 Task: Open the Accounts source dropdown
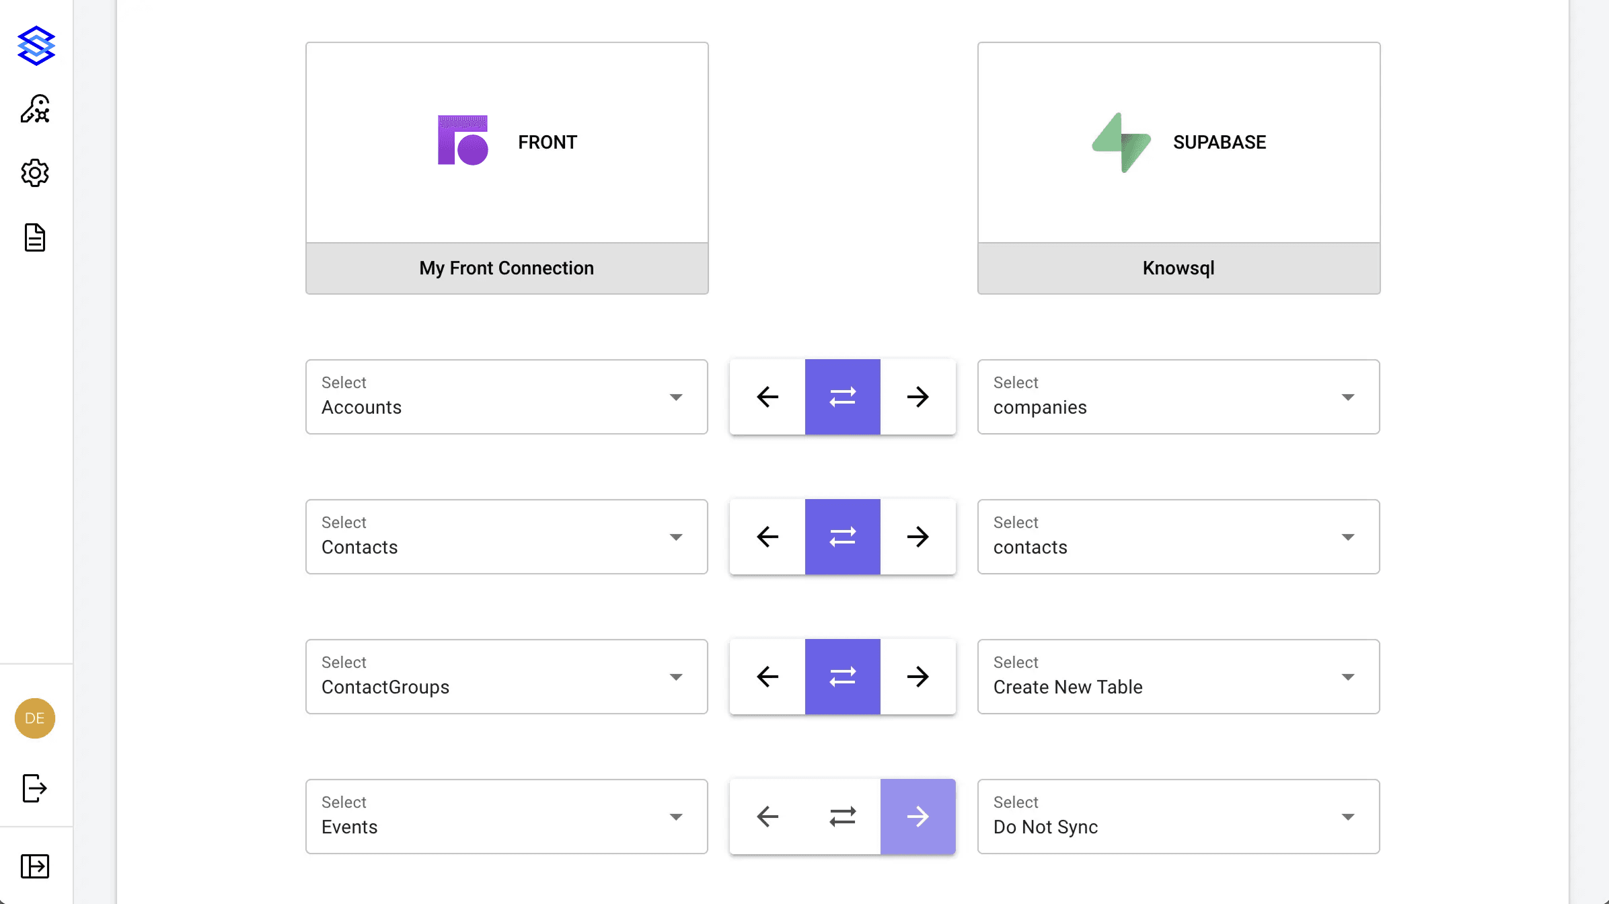click(507, 397)
